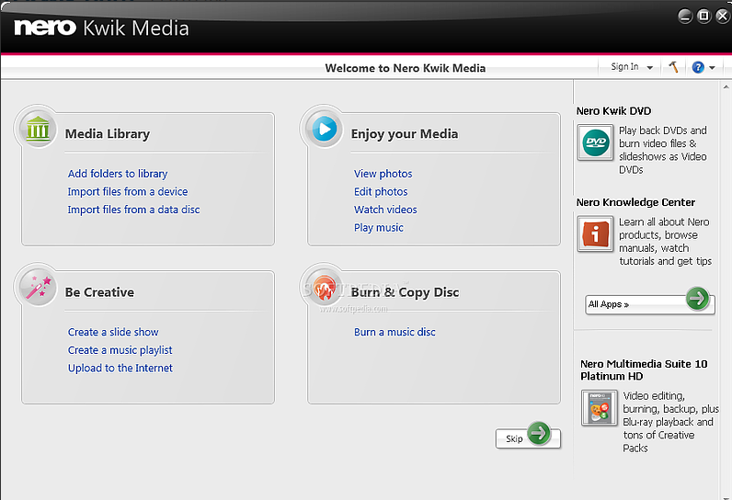Click the Video editing, burning description text
The width and height of the screenshot is (732, 500).
pyautogui.click(x=670, y=422)
